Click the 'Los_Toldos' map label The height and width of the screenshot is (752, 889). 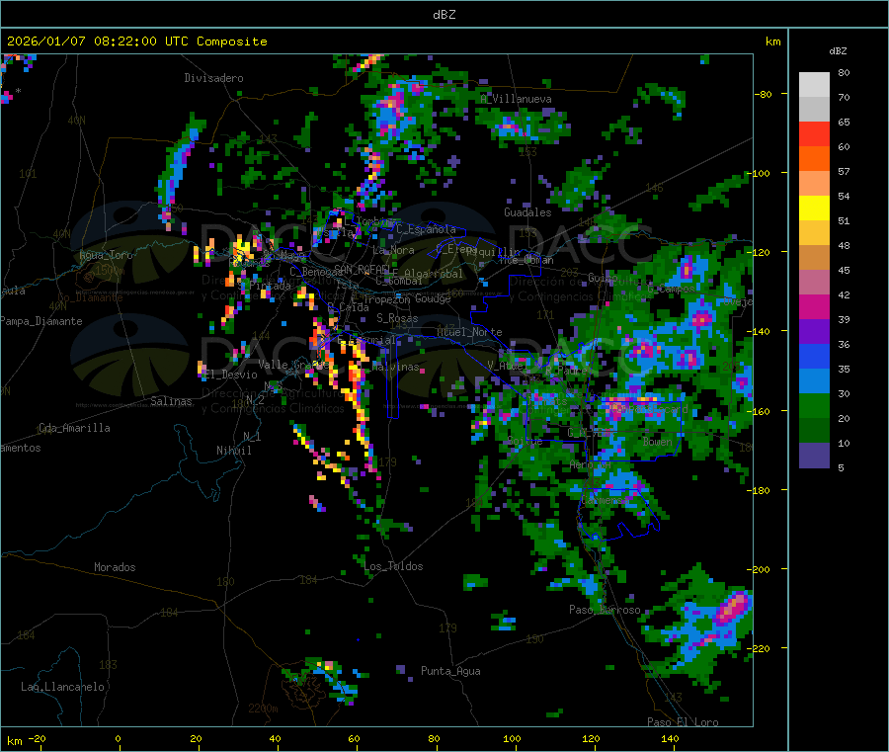393,566
